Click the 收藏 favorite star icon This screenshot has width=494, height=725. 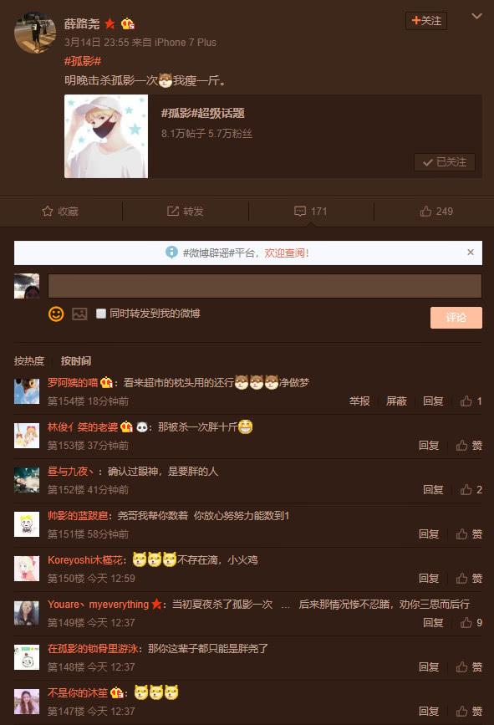coord(48,212)
